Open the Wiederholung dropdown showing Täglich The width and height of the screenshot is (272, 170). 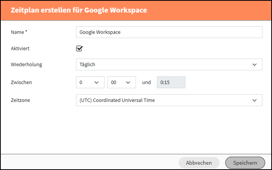click(169, 64)
